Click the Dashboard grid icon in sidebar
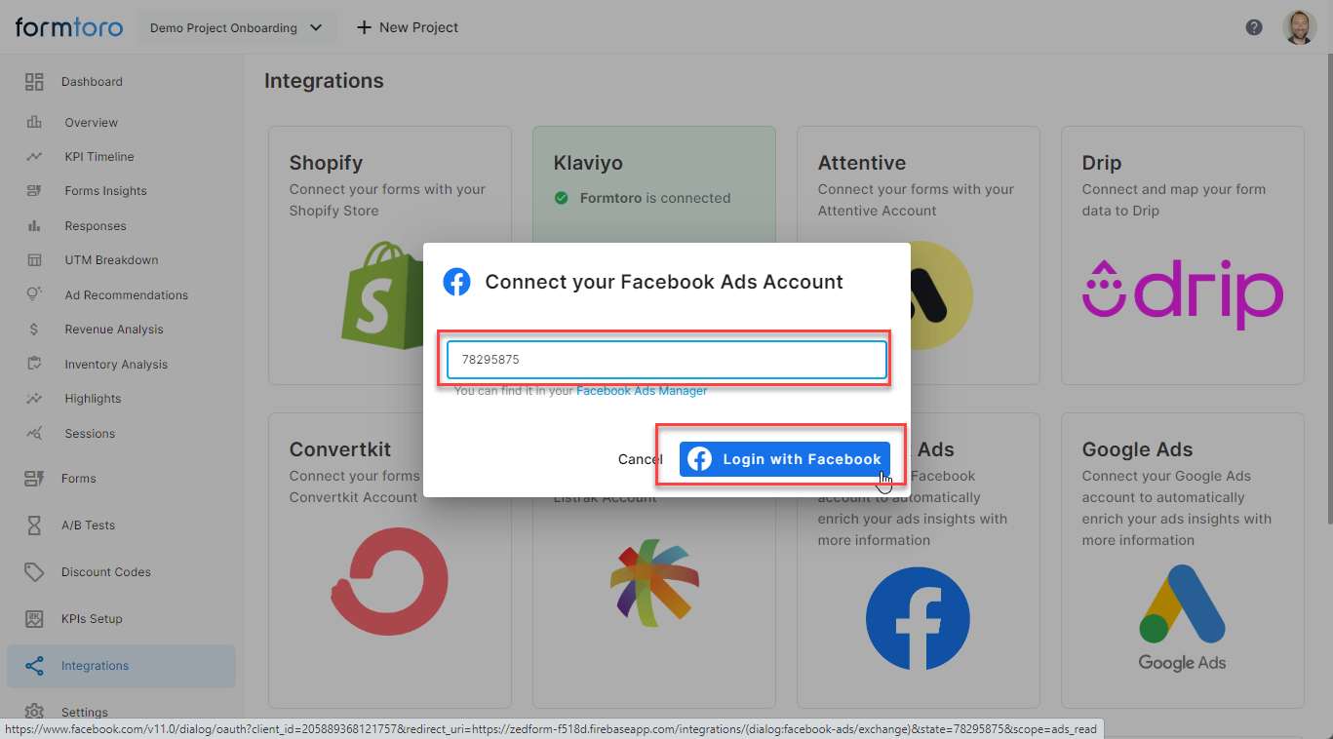The width and height of the screenshot is (1333, 739). pyautogui.click(x=34, y=82)
